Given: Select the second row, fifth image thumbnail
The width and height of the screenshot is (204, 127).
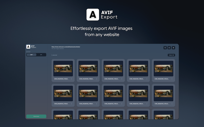Looking at the screenshot, I should coord(163,93).
